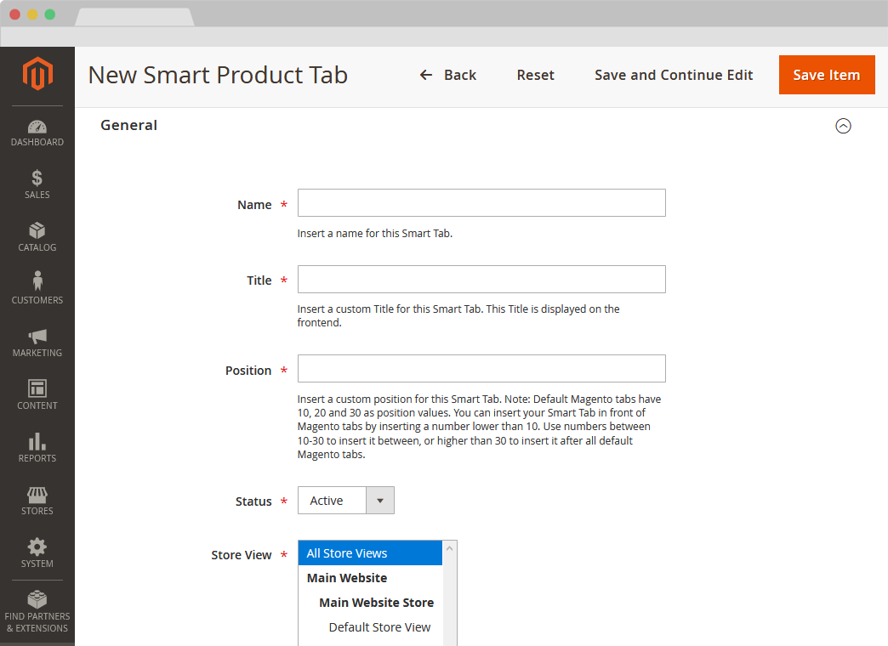Click Save and Continue Edit

pos(674,75)
